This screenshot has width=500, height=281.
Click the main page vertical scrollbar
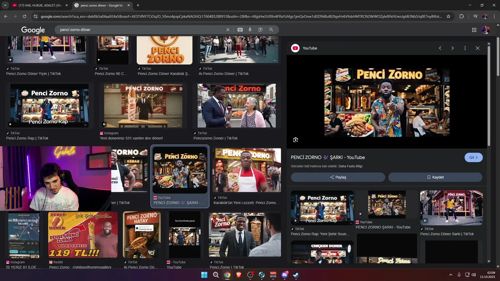(498, 57)
